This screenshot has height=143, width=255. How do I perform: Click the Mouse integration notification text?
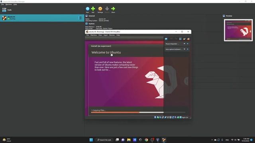pos(172,44)
